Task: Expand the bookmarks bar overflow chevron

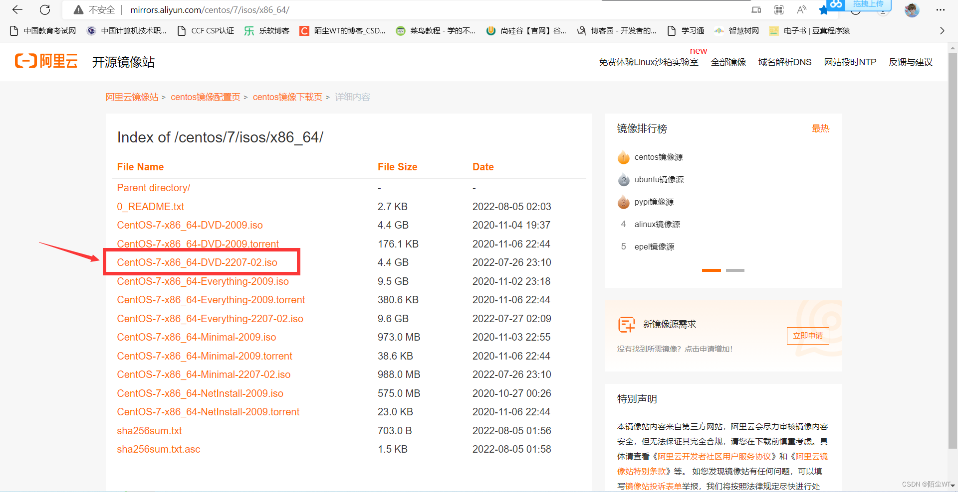Action: click(942, 30)
